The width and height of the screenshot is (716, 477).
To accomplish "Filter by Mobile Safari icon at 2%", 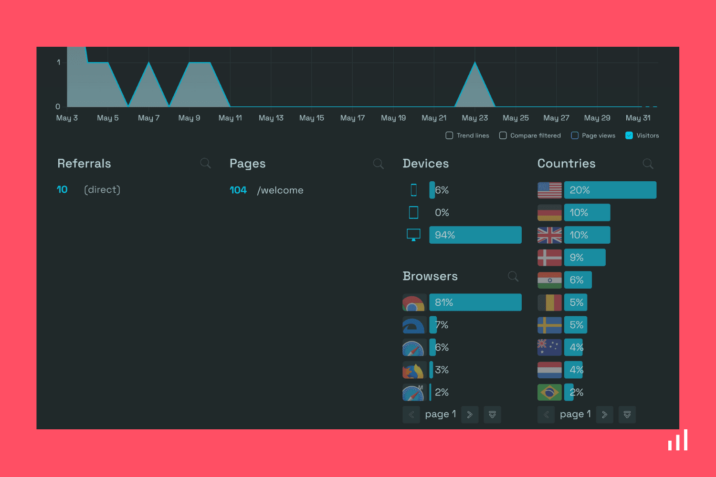I will click(414, 392).
